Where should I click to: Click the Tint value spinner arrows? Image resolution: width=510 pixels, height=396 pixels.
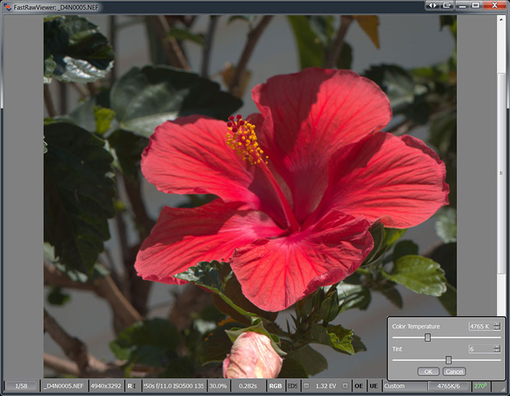pos(497,348)
